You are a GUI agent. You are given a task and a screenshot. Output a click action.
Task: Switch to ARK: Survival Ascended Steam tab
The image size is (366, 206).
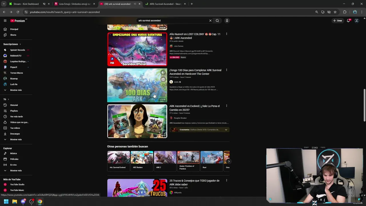(x=165, y=4)
